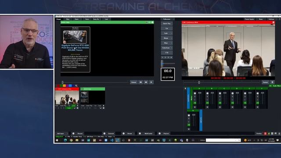Open Stream settings gear icon
Screen dimensions: 281x158
pyautogui.click(x=123, y=133)
